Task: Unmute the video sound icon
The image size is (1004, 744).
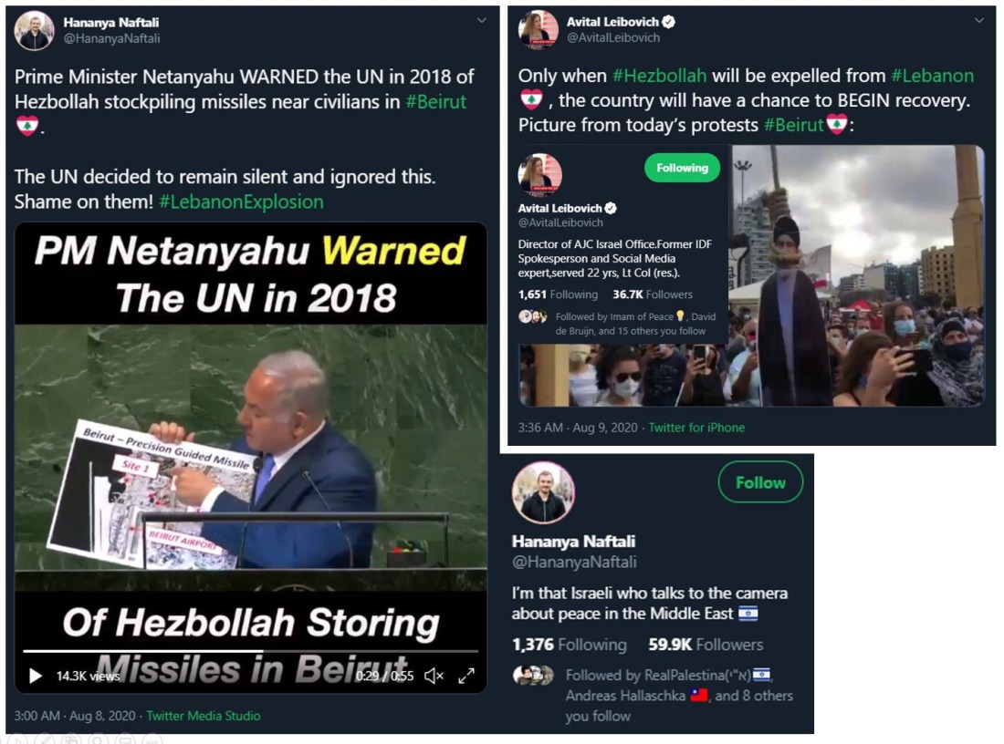Action: coord(434,676)
